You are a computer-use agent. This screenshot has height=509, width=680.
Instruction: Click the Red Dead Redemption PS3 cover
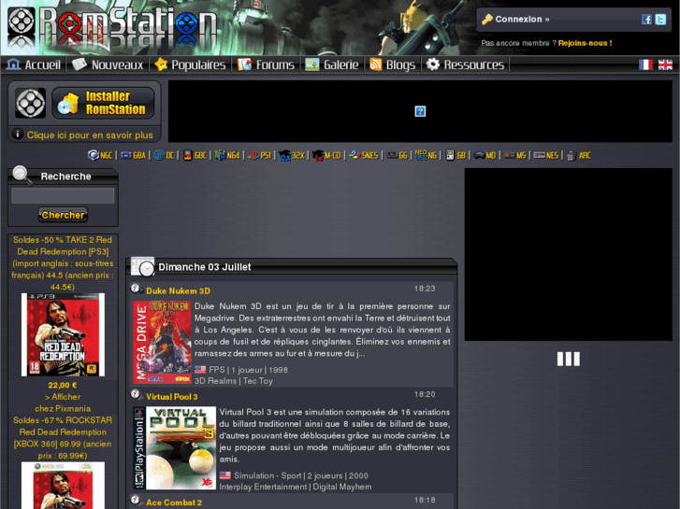pos(63,334)
